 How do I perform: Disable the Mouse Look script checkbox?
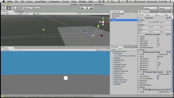(x=144, y=52)
